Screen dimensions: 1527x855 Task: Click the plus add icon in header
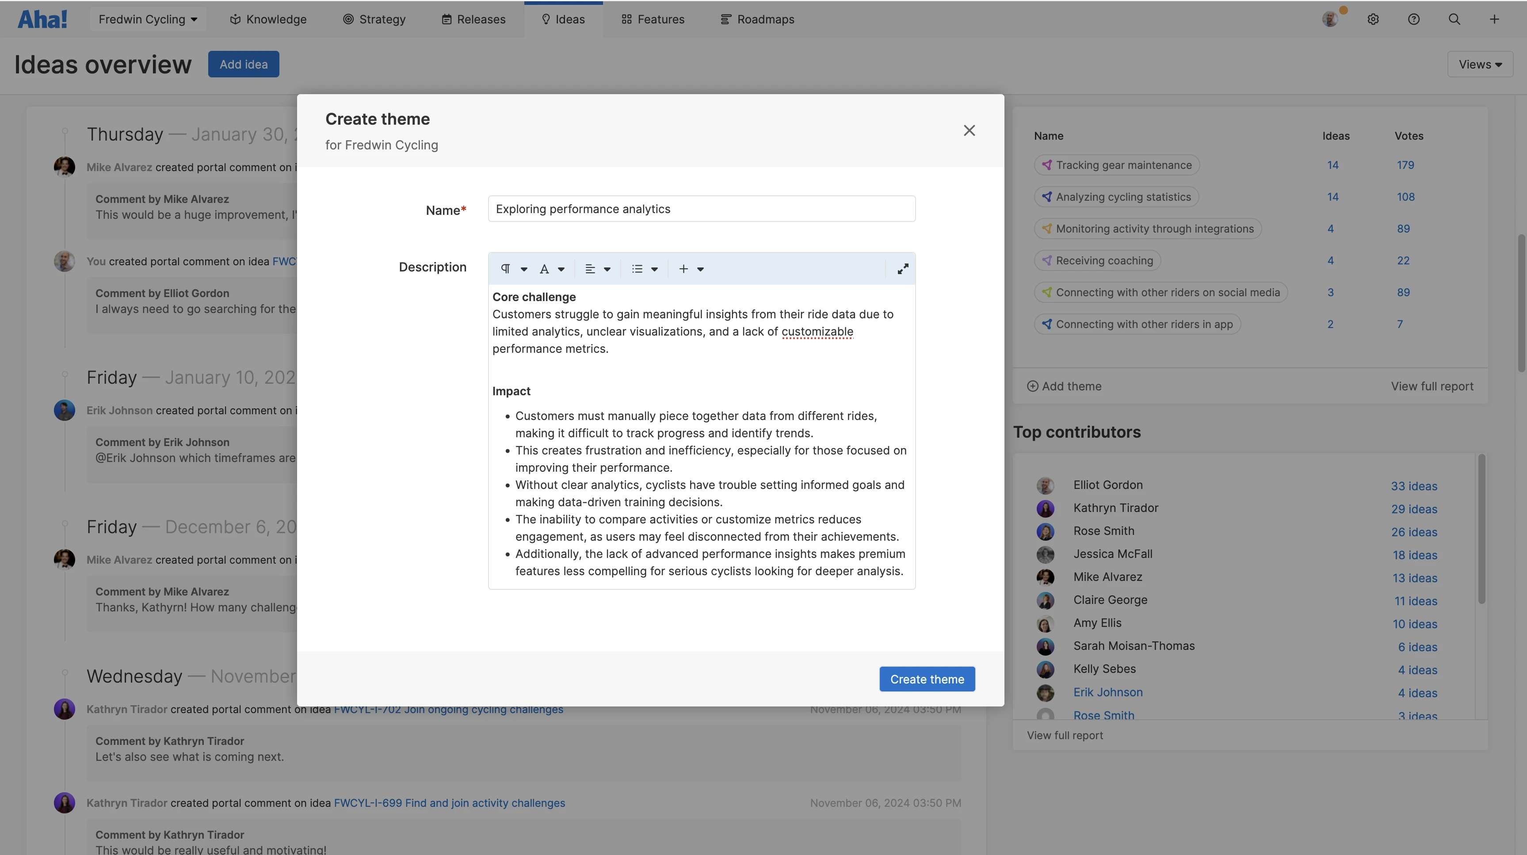[x=1494, y=19]
